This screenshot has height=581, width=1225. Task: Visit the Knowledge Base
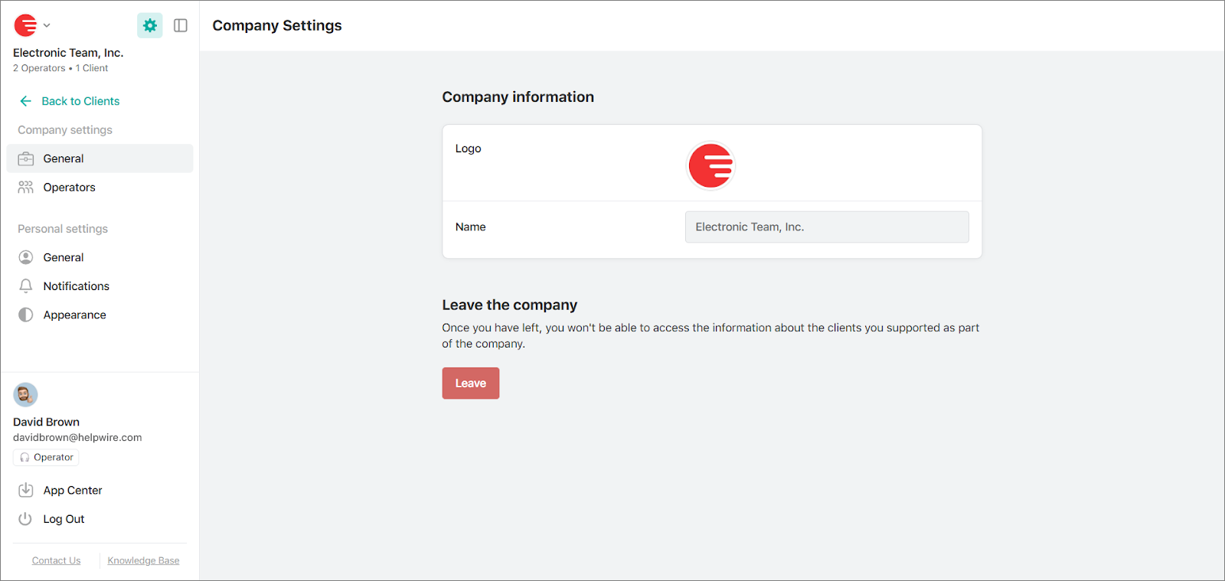pyautogui.click(x=142, y=560)
